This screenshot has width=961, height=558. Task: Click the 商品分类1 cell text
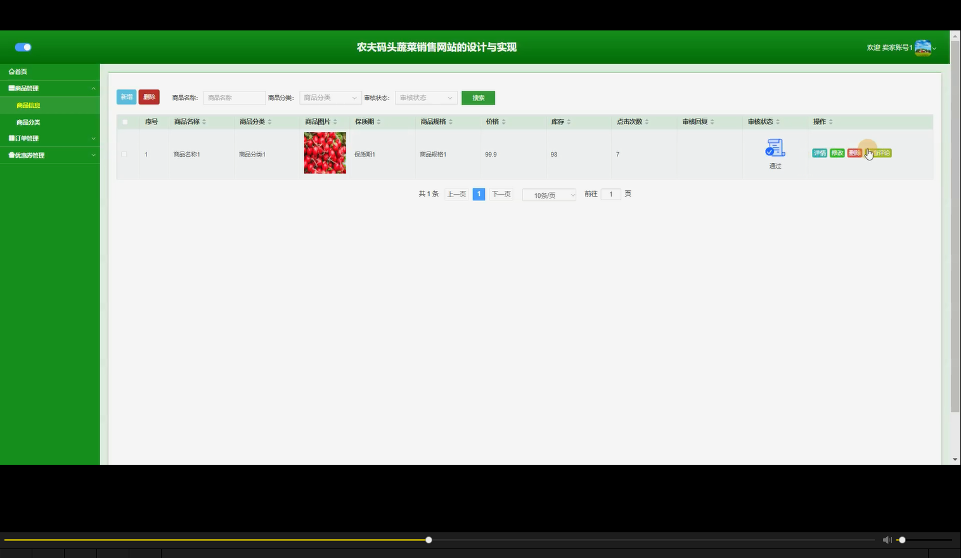pos(252,154)
